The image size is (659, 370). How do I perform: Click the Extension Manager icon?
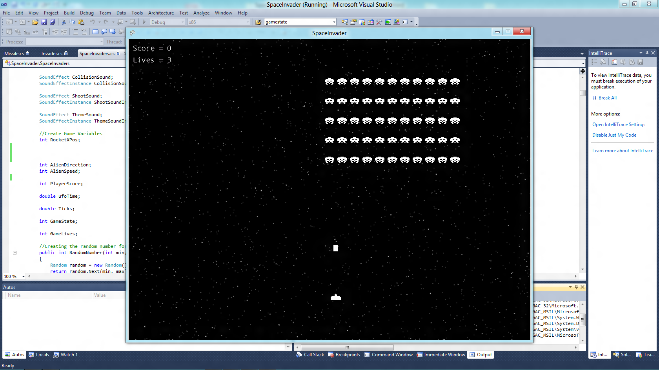(x=397, y=22)
